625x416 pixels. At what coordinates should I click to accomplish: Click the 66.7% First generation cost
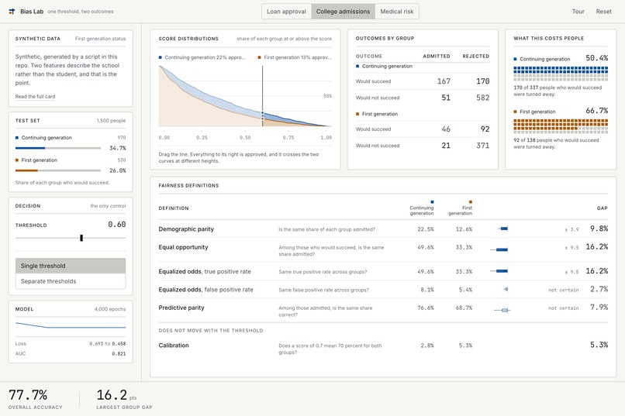[x=597, y=111]
